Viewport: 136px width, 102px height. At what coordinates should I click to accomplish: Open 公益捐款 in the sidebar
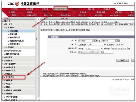(9, 94)
